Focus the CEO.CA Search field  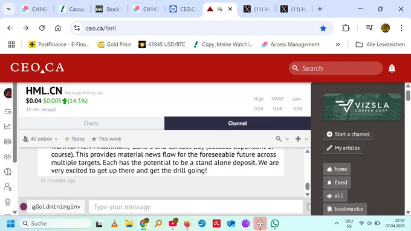point(336,68)
